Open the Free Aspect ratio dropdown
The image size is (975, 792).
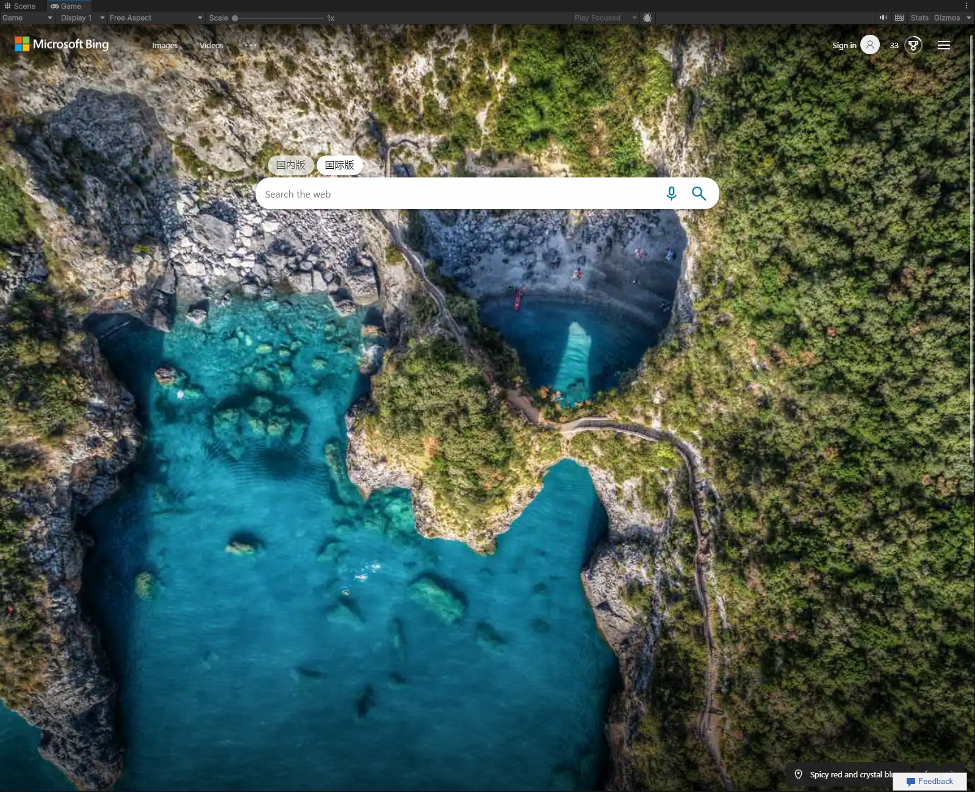156,18
